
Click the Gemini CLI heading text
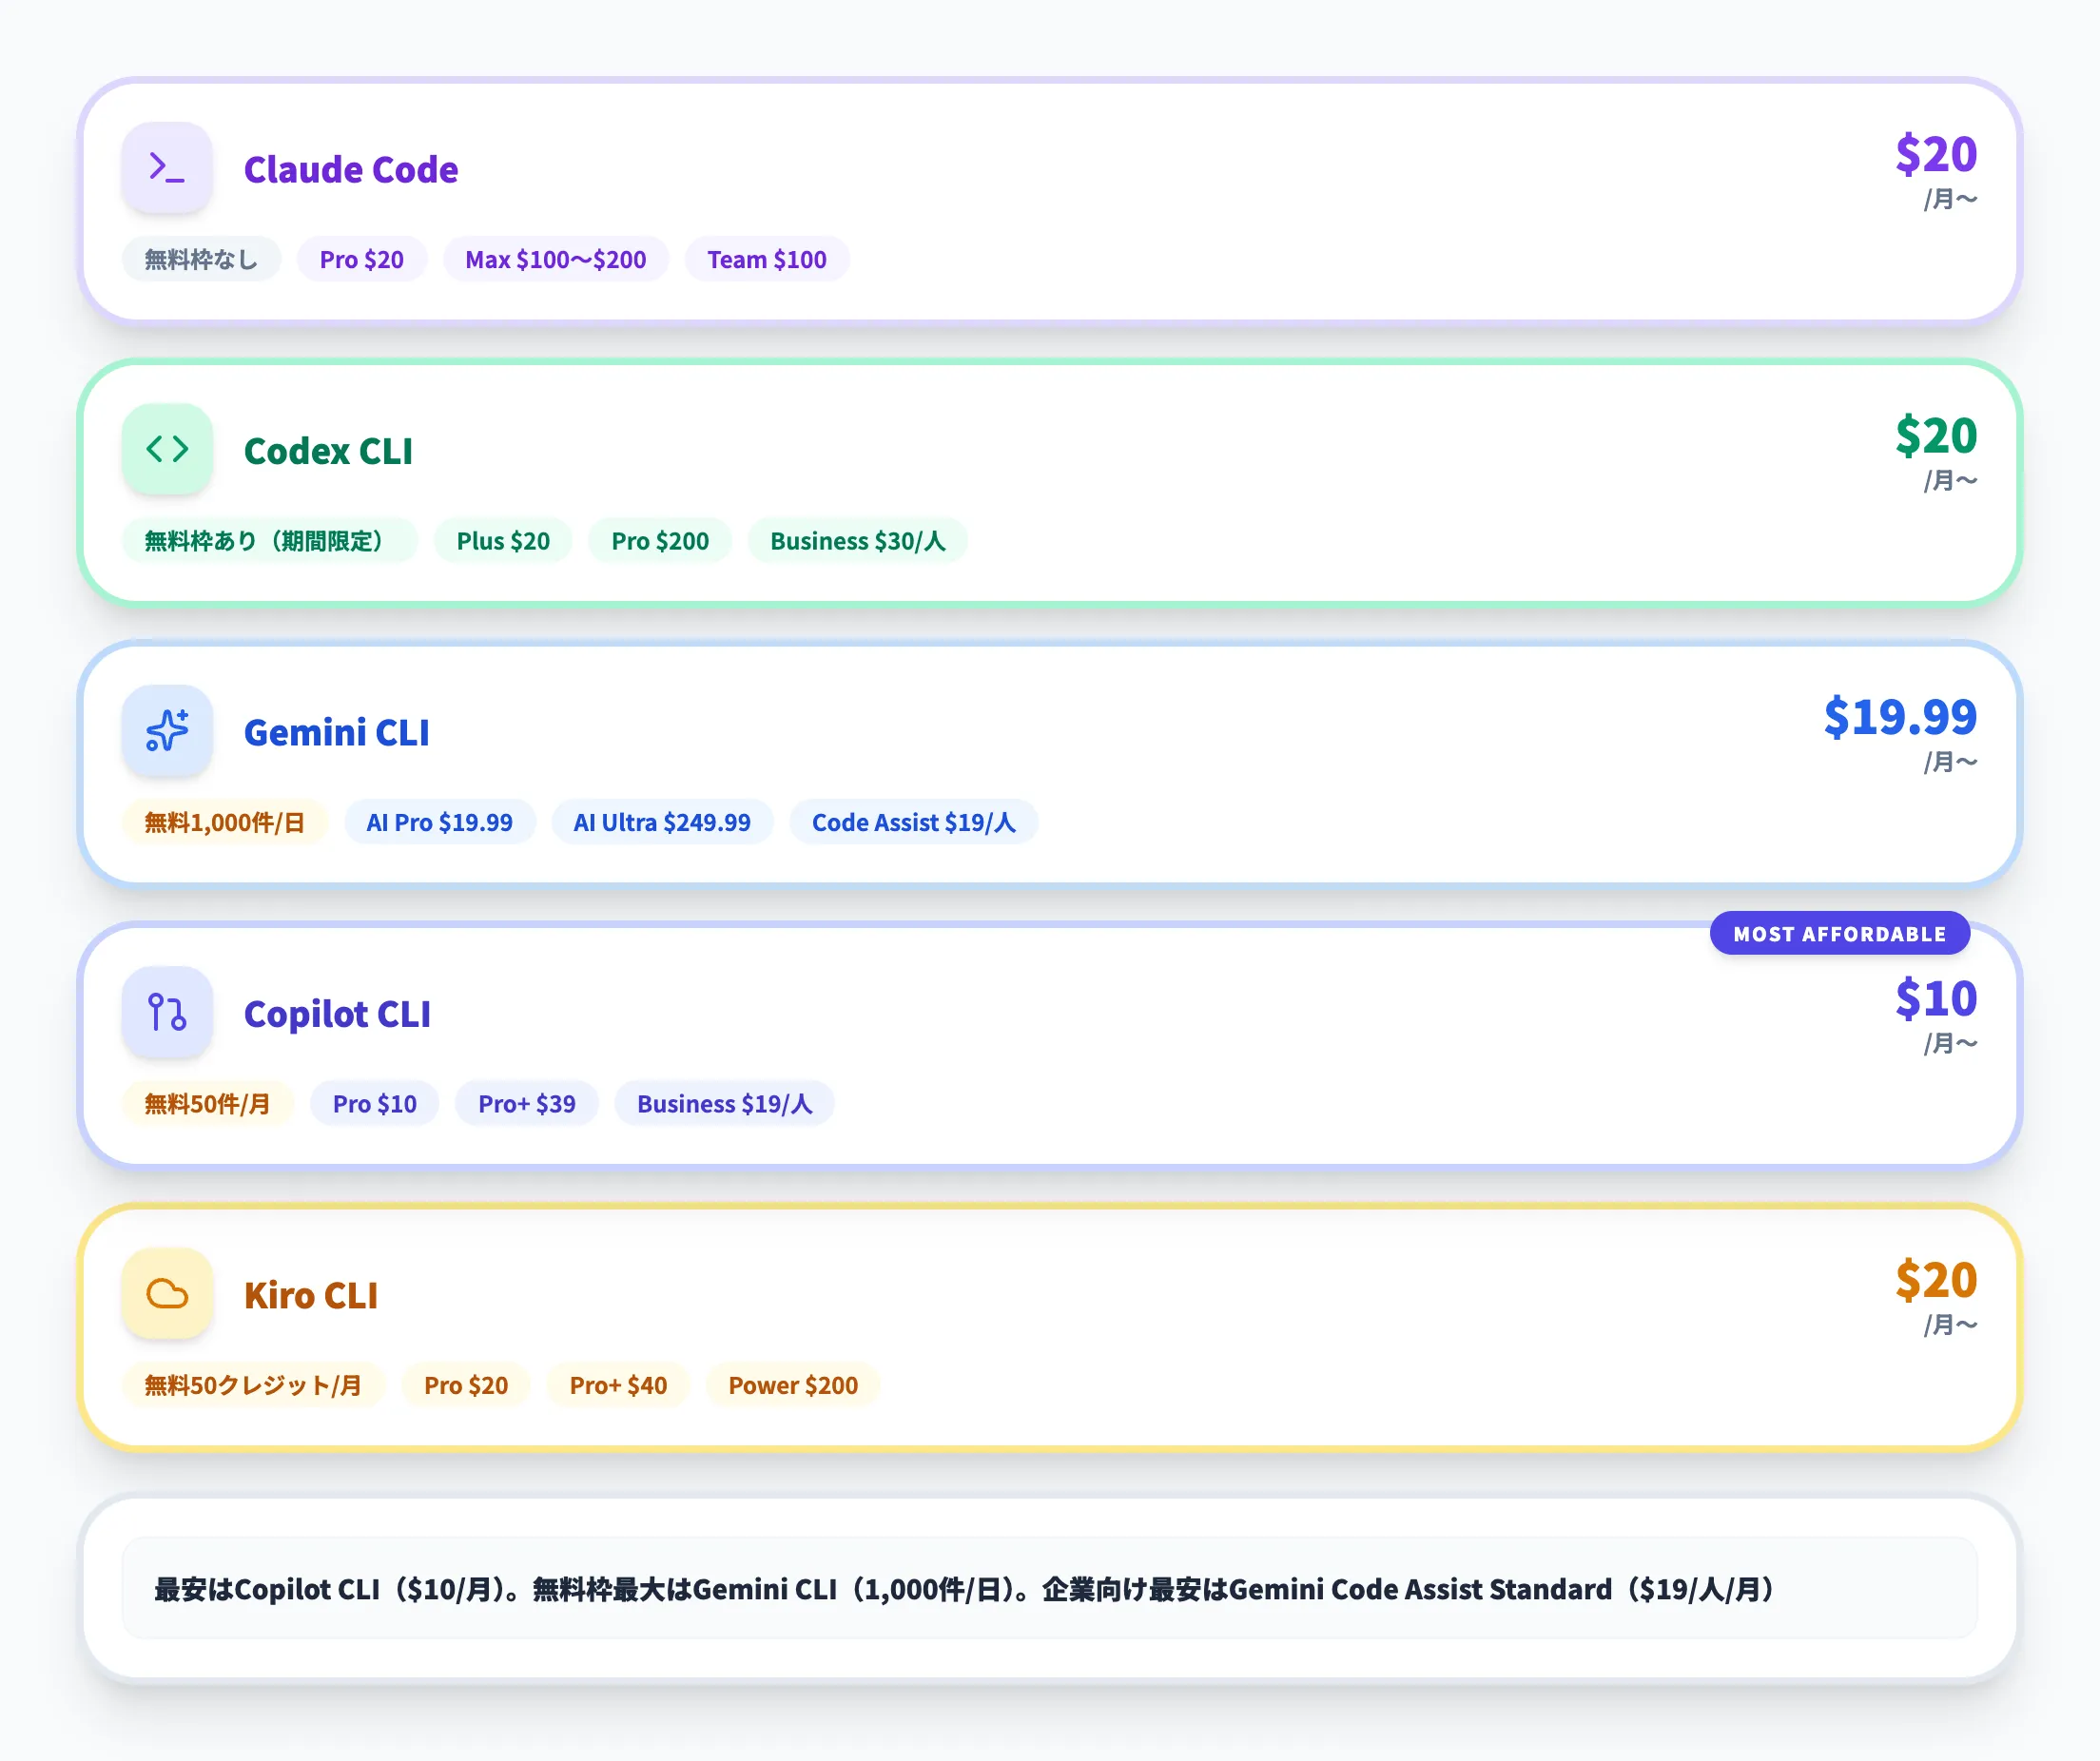pyautogui.click(x=336, y=732)
